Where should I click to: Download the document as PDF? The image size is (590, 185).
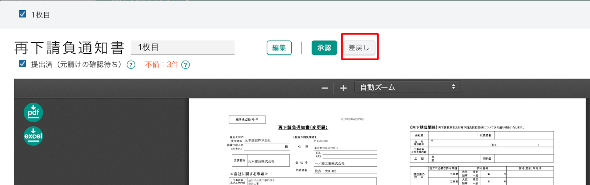point(33,112)
